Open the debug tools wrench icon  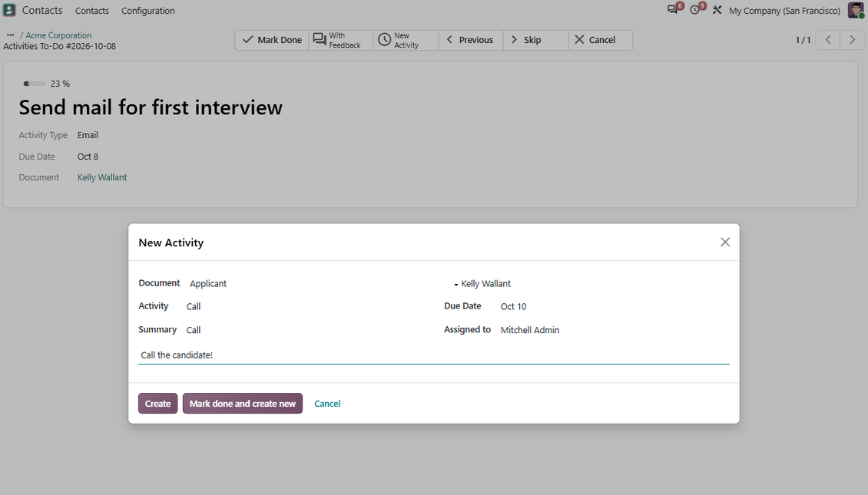(717, 10)
